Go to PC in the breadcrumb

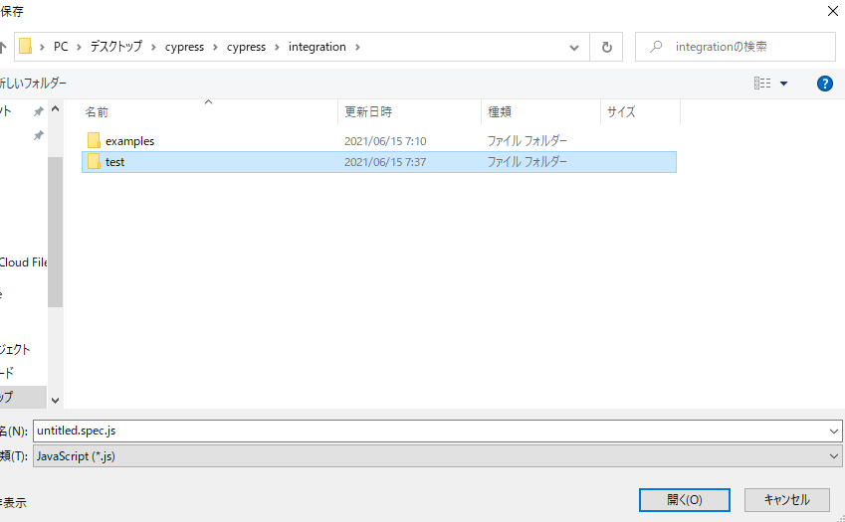click(61, 47)
